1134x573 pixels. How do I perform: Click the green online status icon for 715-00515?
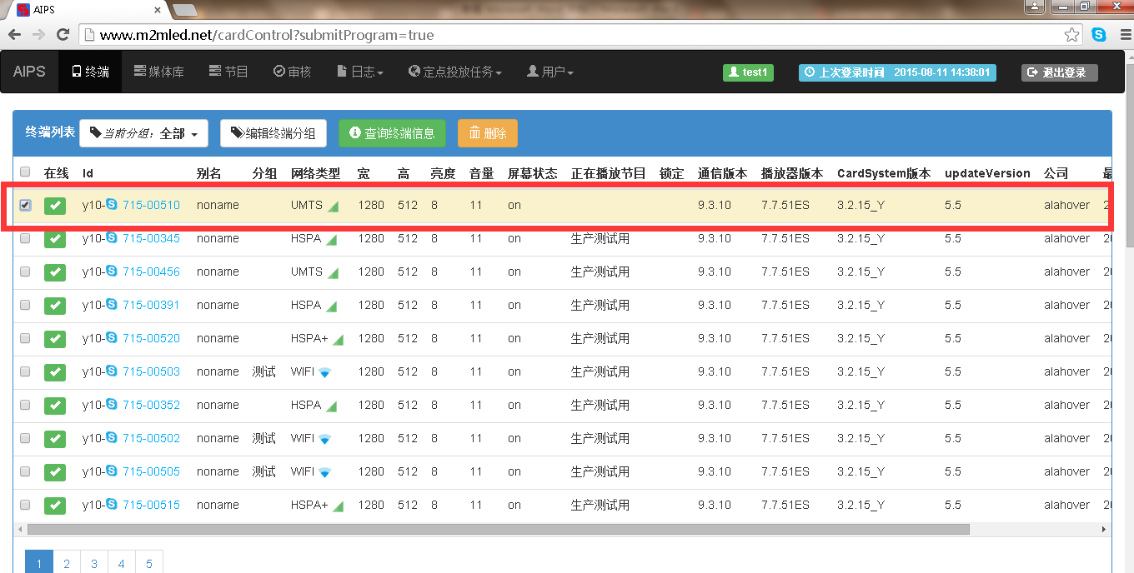55,506
